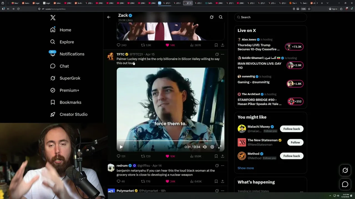This screenshot has width=355, height=199.
Task: Join IRAN REVOLUTION LIVE with +2.9K
Action: tap(295, 65)
